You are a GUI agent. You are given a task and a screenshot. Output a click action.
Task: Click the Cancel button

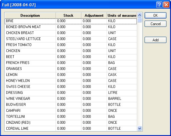[x=155, y=24]
